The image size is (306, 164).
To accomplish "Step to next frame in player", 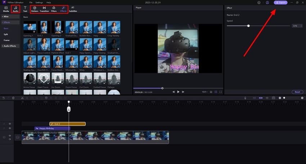I will pos(183,92).
